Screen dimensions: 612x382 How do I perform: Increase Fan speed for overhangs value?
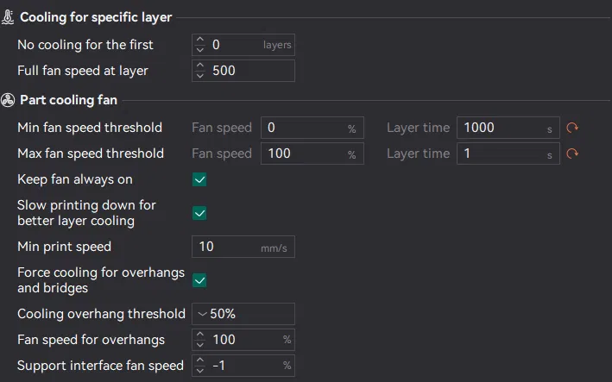(x=200, y=335)
